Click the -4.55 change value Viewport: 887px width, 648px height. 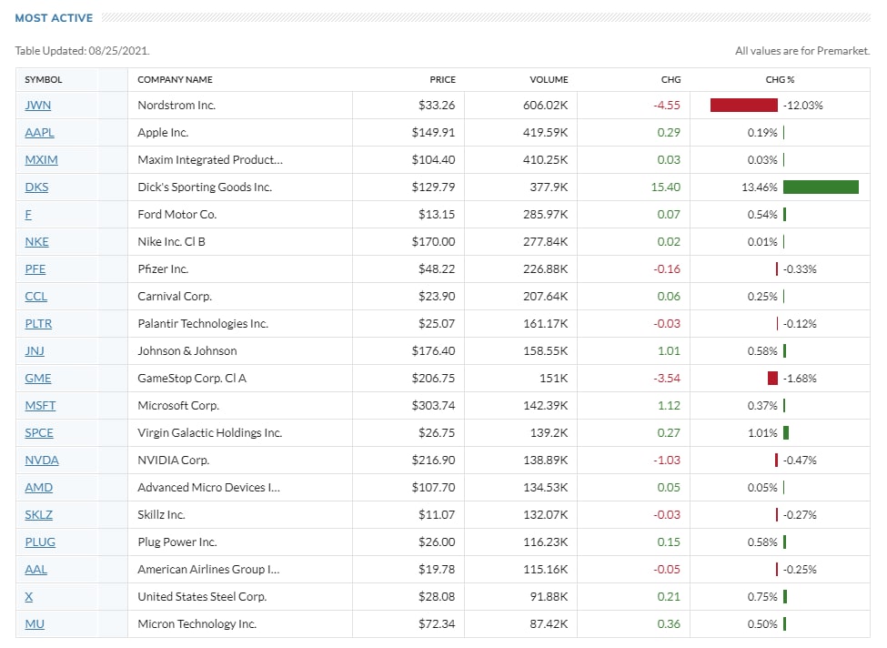(x=667, y=106)
